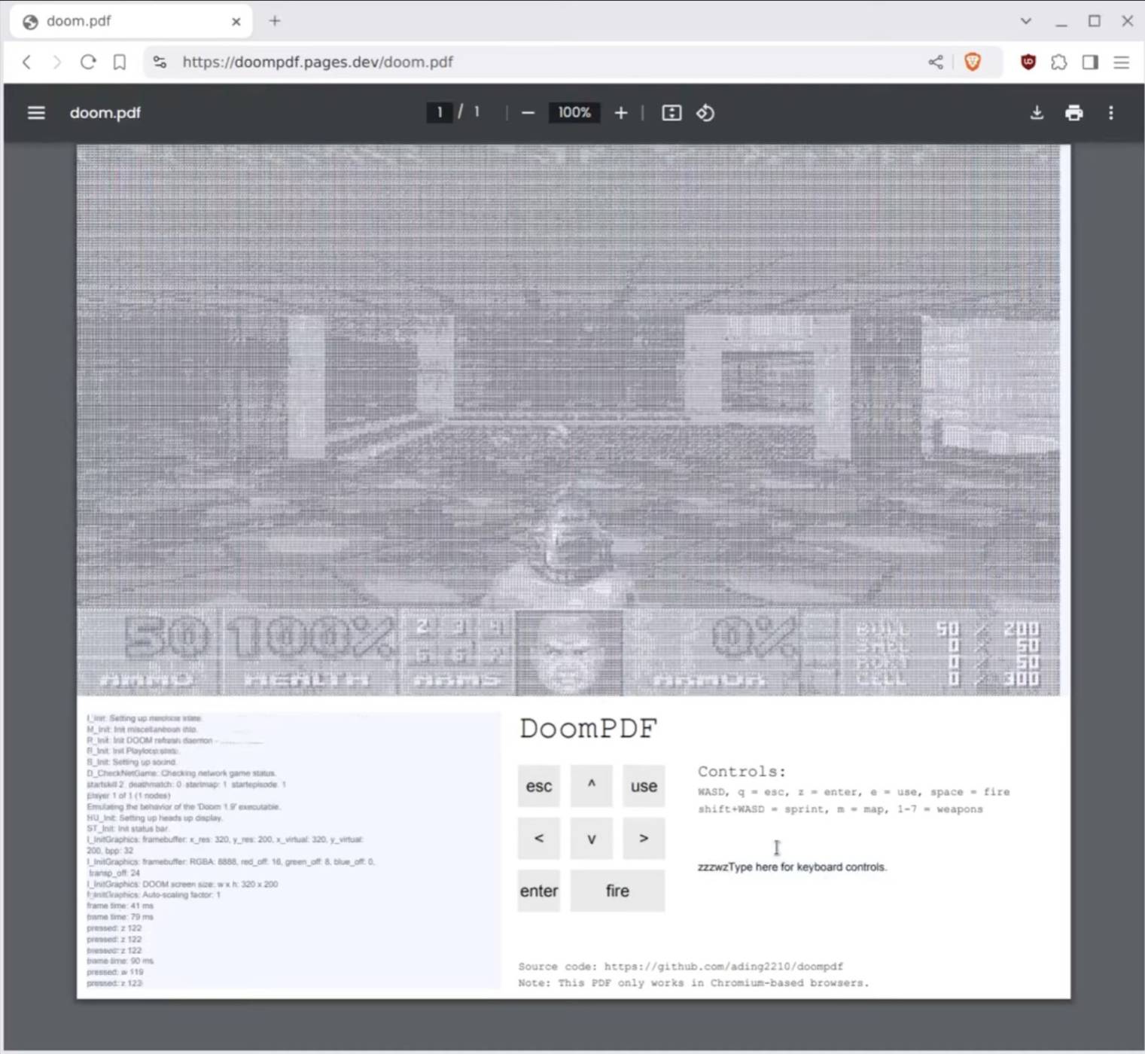Open a new browser tab
Screen dimensions: 1145x1054
point(275,21)
